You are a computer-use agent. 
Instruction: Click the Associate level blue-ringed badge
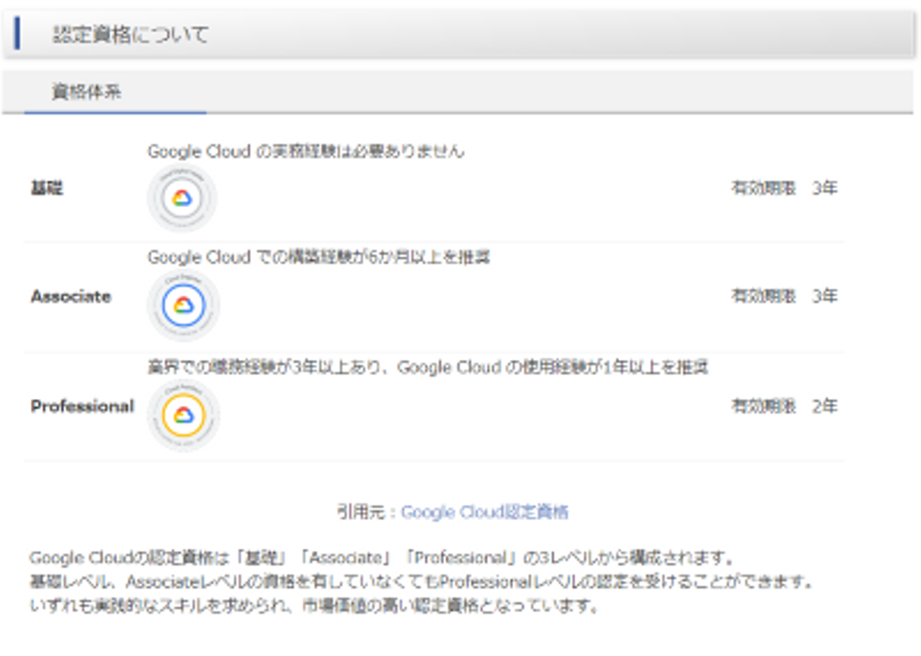tap(184, 305)
